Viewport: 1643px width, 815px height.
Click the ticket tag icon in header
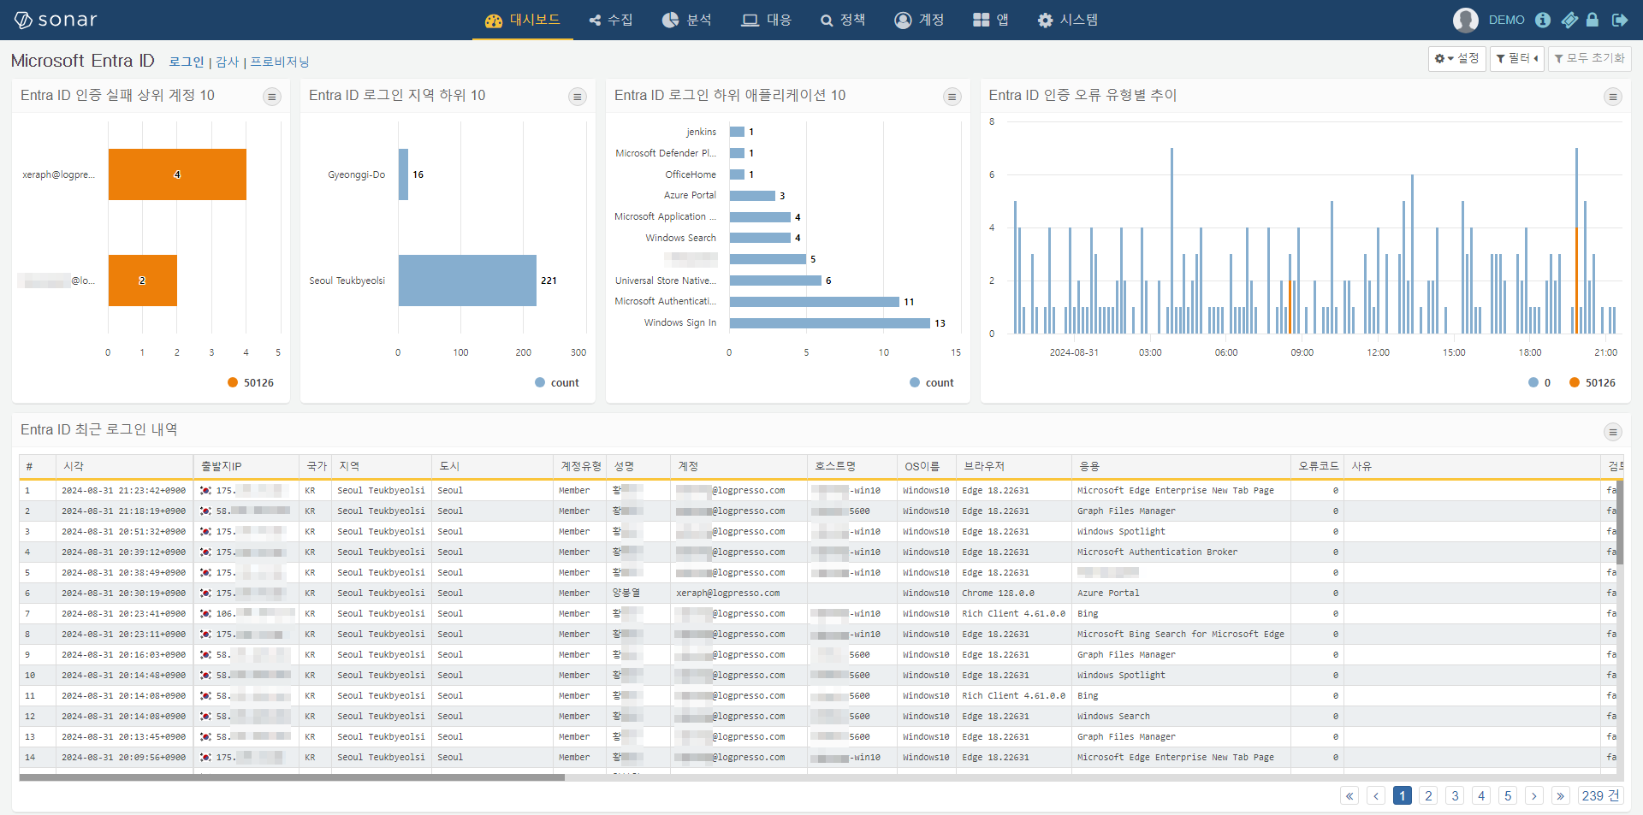tap(1569, 20)
